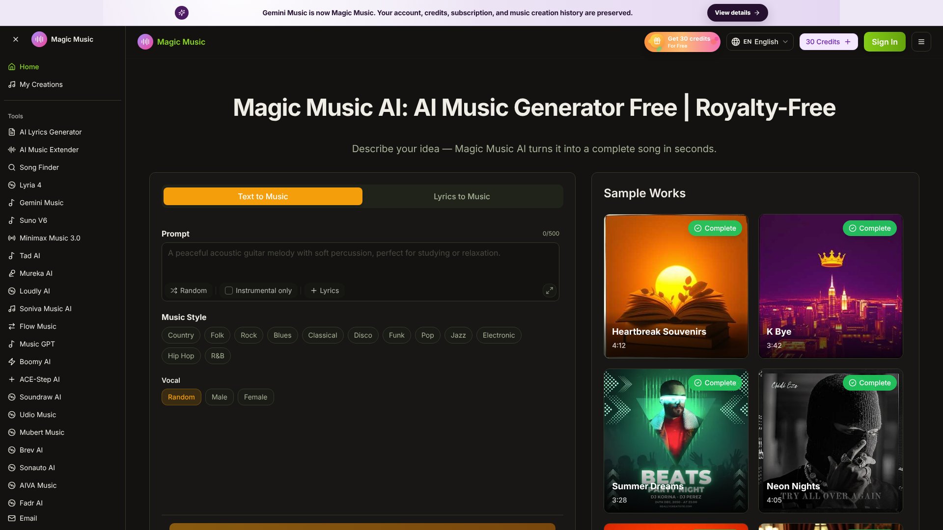The image size is (943, 530).
Task: Open Sonauto AI in sidebar
Action: click(x=62, y=468)
